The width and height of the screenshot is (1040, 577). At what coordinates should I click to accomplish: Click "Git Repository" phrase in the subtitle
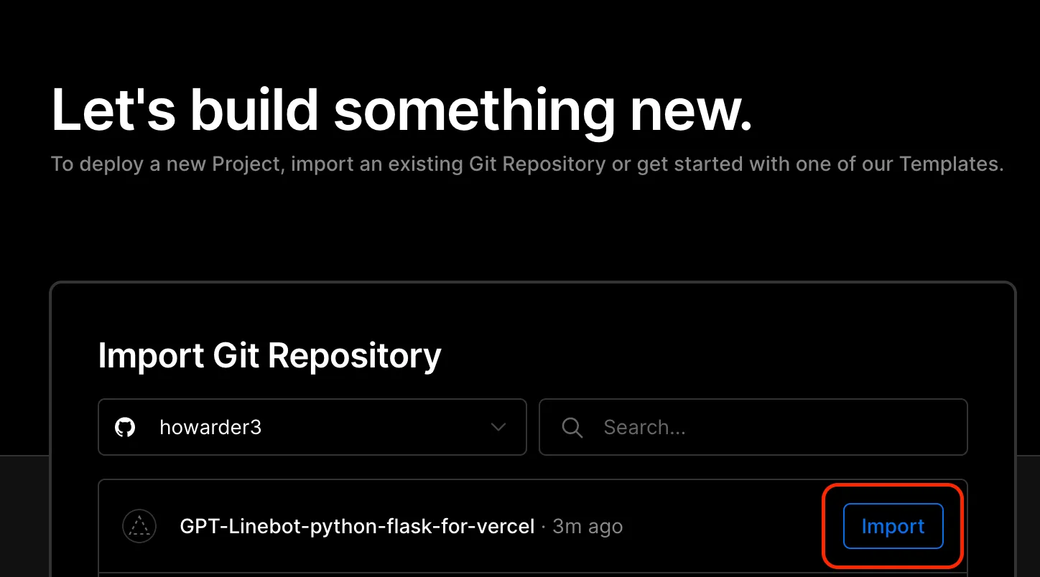[x=537, y=164]
